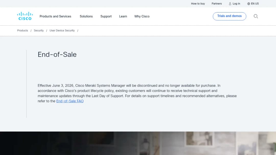The height and width of the screenshot is (155, 276).
Task: Go to Security breadcrumb
Action: click(39, 31)
